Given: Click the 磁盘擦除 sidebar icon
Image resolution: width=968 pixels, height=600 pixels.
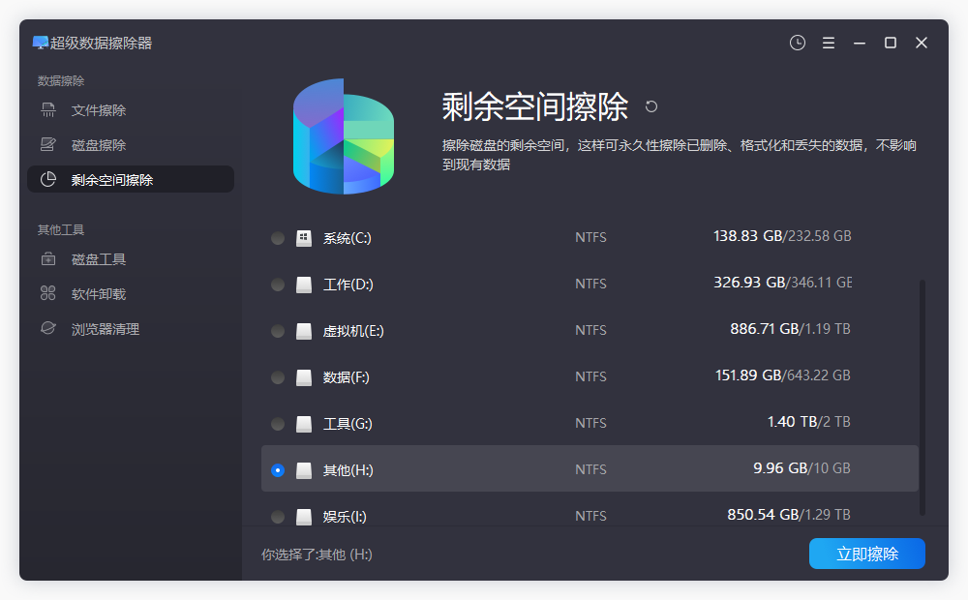Looking at the screenshot, I should pyautogui.click(x=48, y=144).
